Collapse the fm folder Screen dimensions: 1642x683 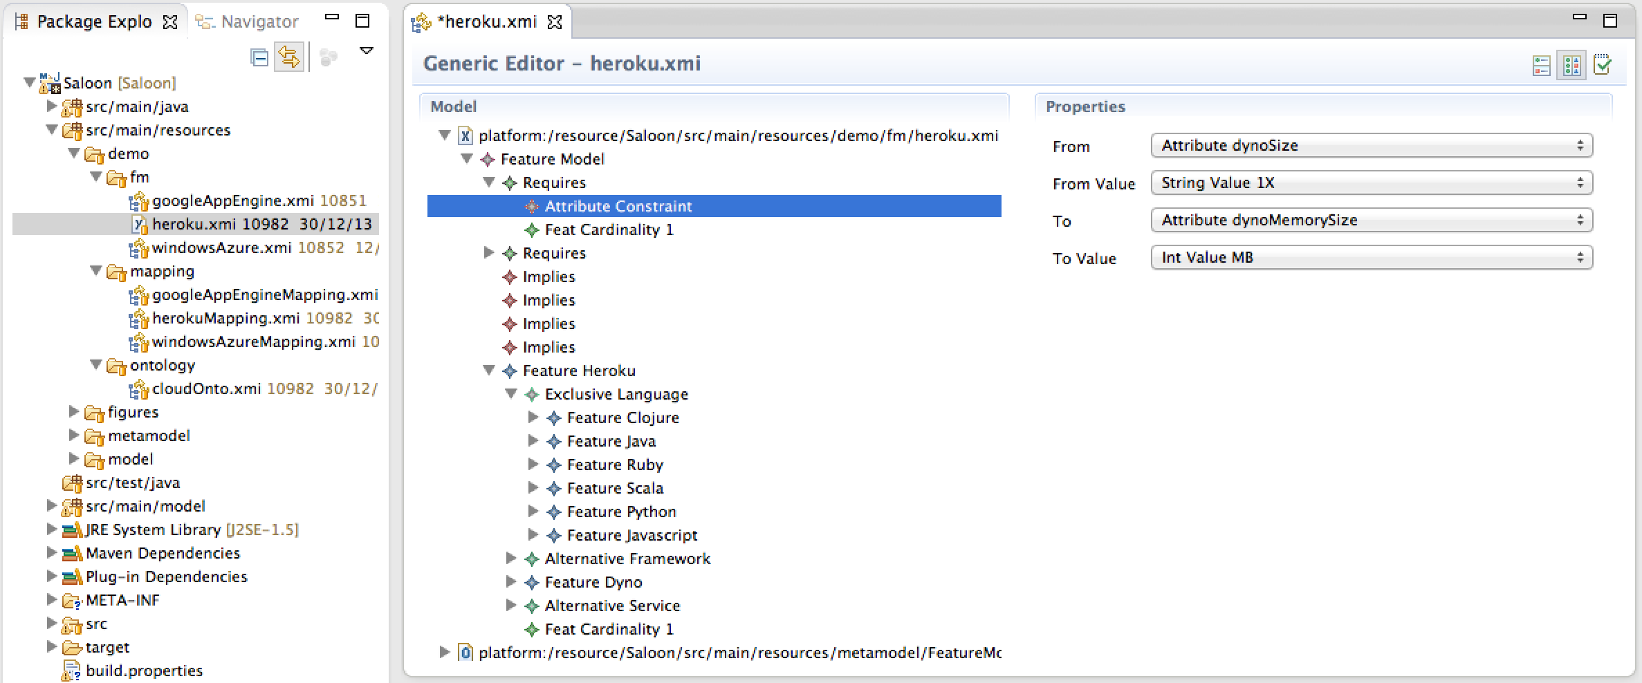(95, 176)
